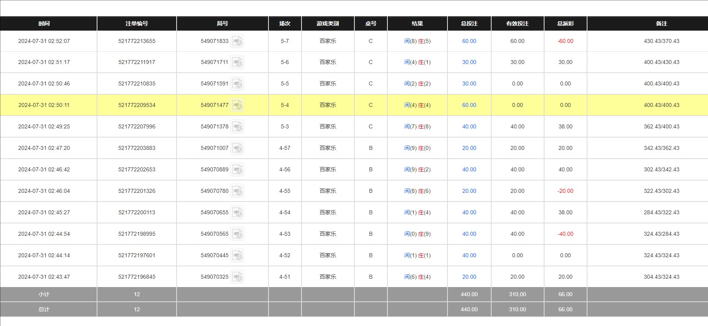
Task: Click the 总派彩 column header
Action: click(565, 23)
